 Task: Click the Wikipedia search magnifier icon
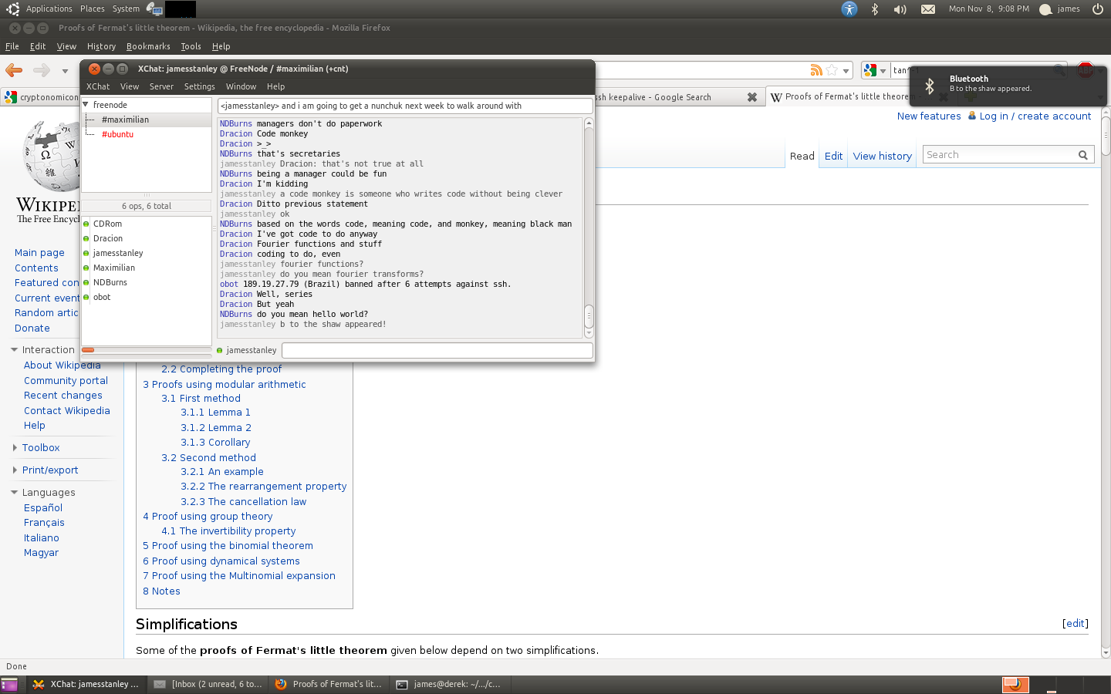(1083, 155)
